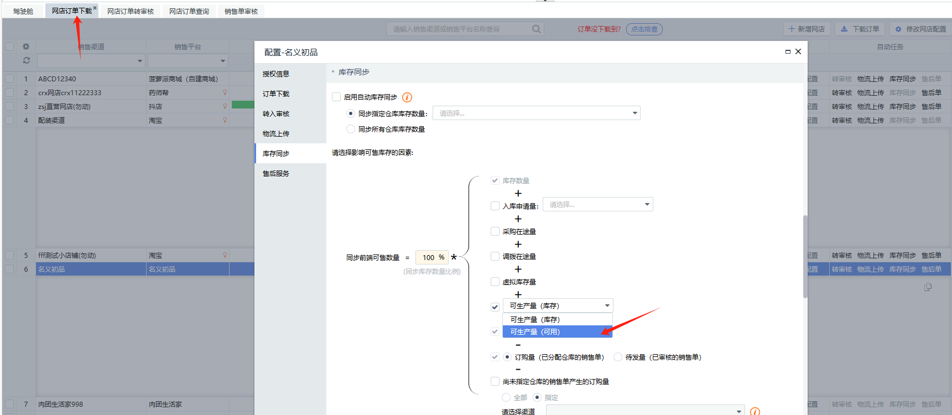This screenshot has width=952, height=415.
Task: Check the 虚拟库存量 checkbox
Action: point(495,282)
